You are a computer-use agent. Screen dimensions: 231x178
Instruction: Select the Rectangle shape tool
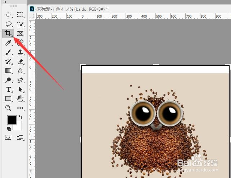8,99
